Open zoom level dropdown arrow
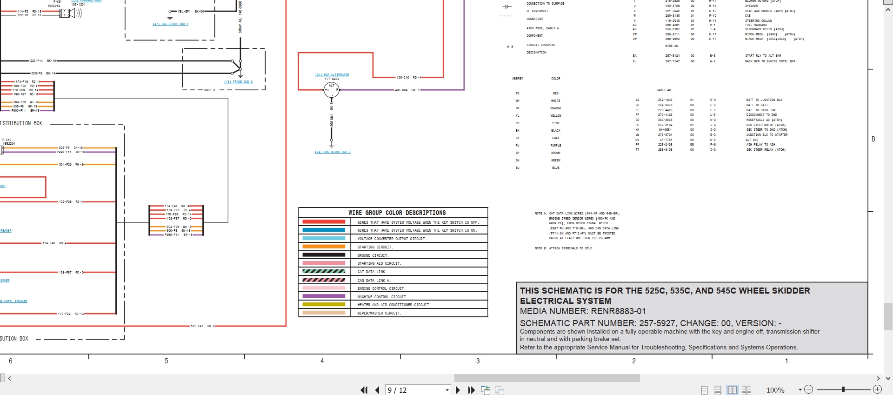The height and width of the screenshot is (395, 893). (800, 390)
